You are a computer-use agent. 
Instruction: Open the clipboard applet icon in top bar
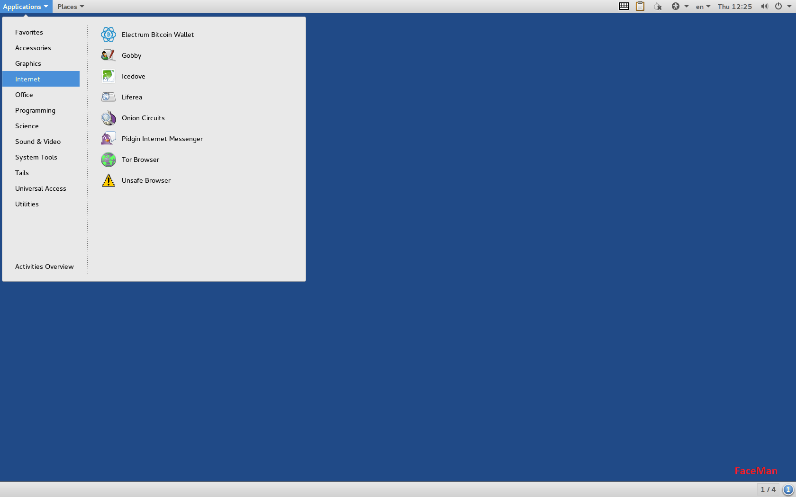(x=640, y=6)
